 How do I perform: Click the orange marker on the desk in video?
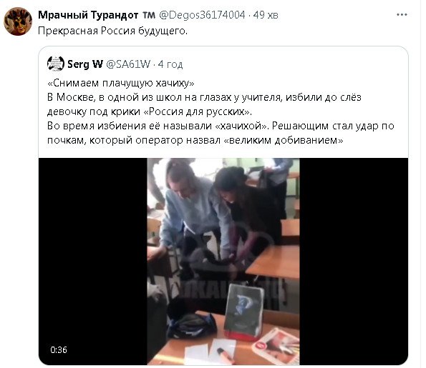[x=226, y=356]
